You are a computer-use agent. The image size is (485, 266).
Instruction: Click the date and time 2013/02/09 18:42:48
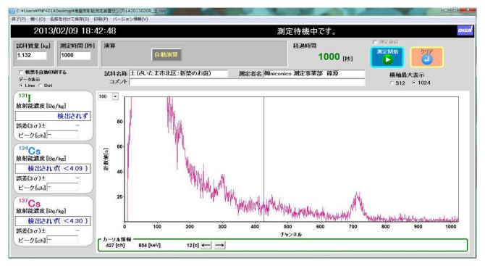(75, 31)
